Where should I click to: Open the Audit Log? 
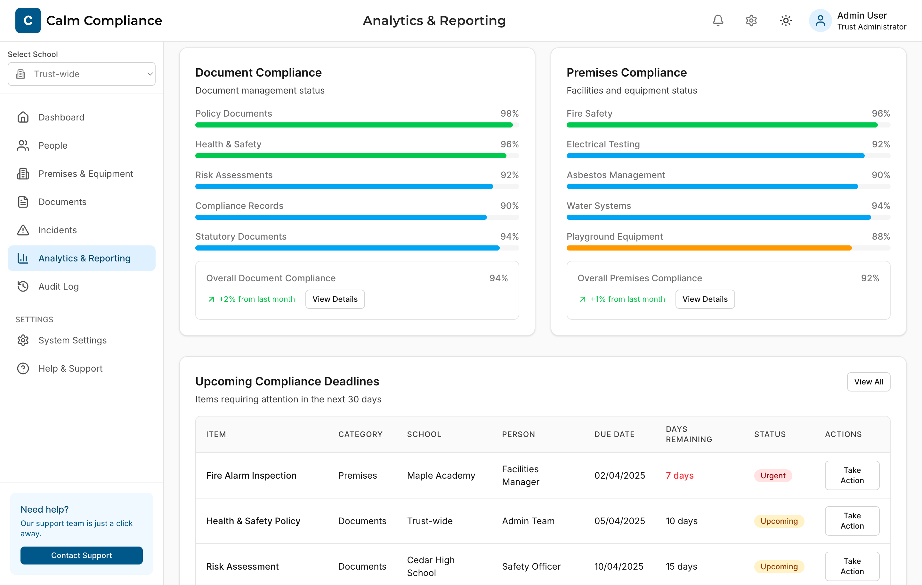click(82, 286)
